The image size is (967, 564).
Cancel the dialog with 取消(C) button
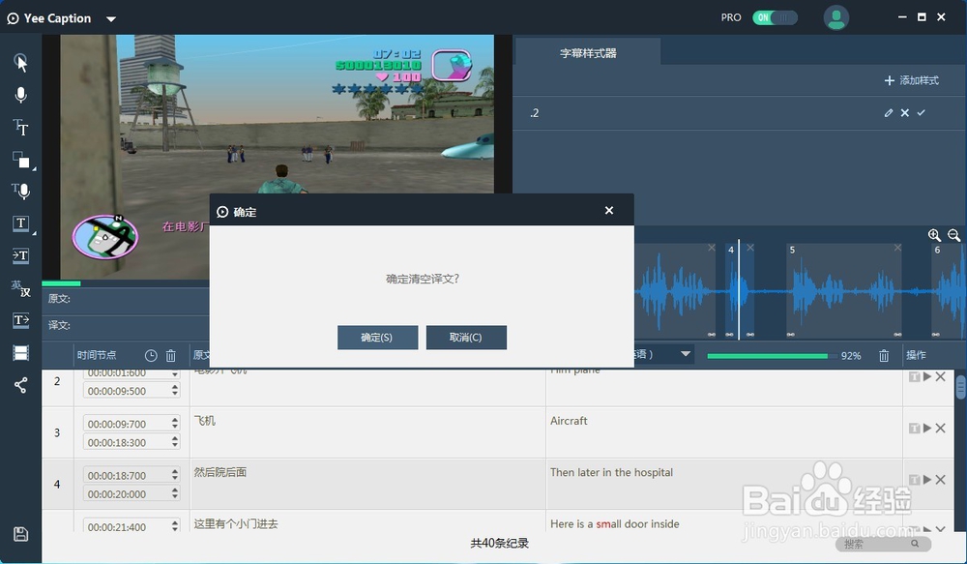[x=466, y=338]
